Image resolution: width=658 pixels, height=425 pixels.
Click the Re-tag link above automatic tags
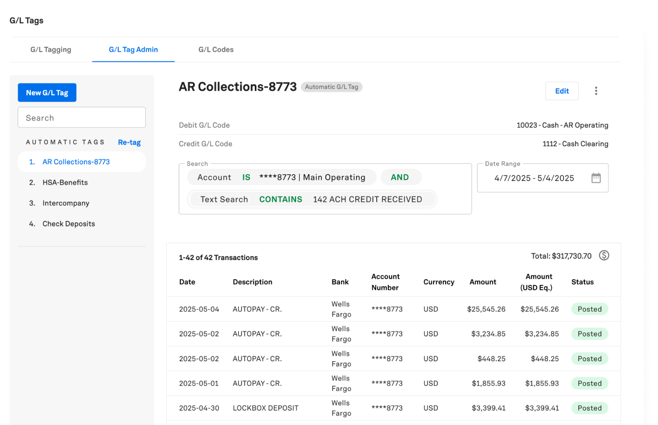[129, 142]
